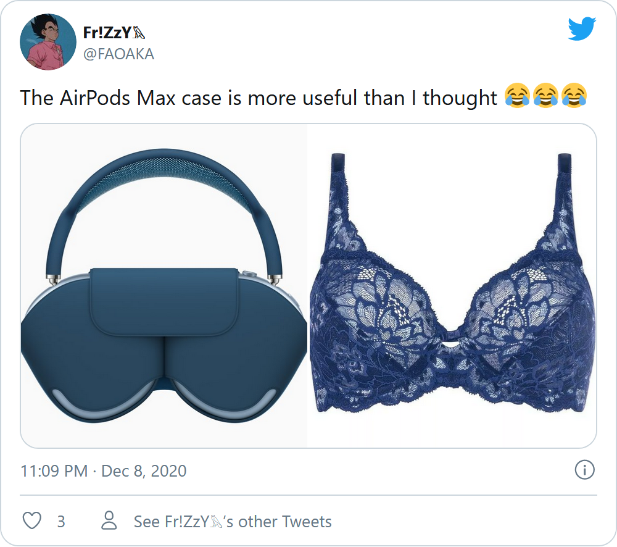Open the blue lace bra photo
Screen dimensions: 617x547
click(x=452, y=286)
